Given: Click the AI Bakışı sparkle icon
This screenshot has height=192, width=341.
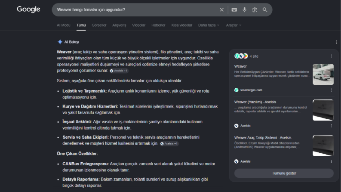Looking at the screenshot, I should click(x=60, y=42).
